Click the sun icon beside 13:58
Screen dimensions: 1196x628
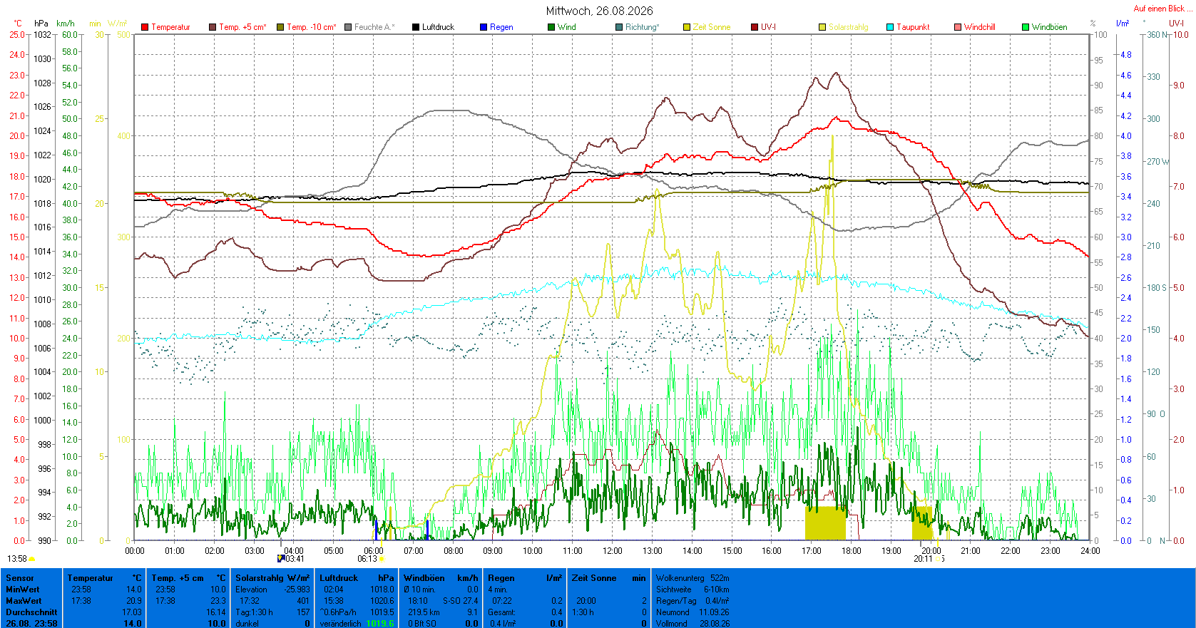click(x=32, y=559)
